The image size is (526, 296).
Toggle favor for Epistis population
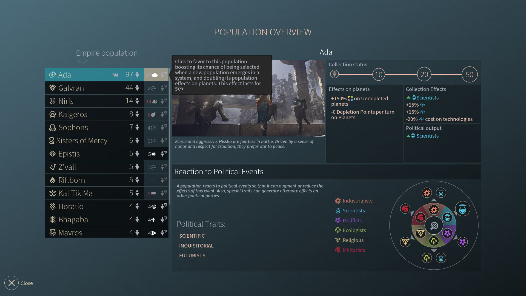[x=164, y=154]
